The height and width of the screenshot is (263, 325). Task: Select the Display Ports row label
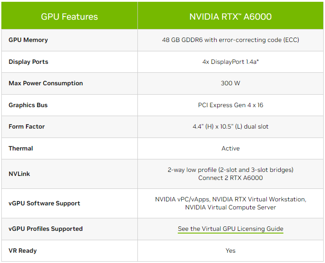coord(28,62)
